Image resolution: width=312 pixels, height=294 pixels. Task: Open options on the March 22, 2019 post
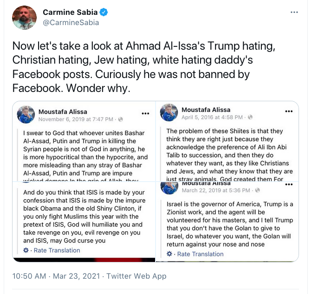tap(289, 184)
